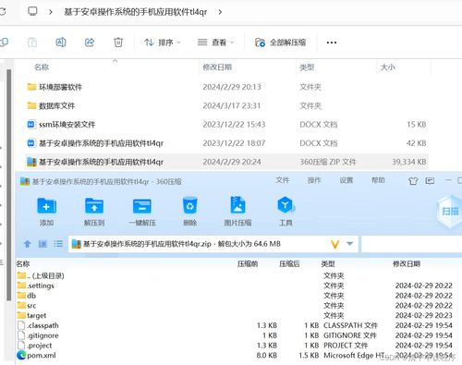462x365 pixels.
Task: Select the 环境部署软件 folder
Action: click(226, 87)
